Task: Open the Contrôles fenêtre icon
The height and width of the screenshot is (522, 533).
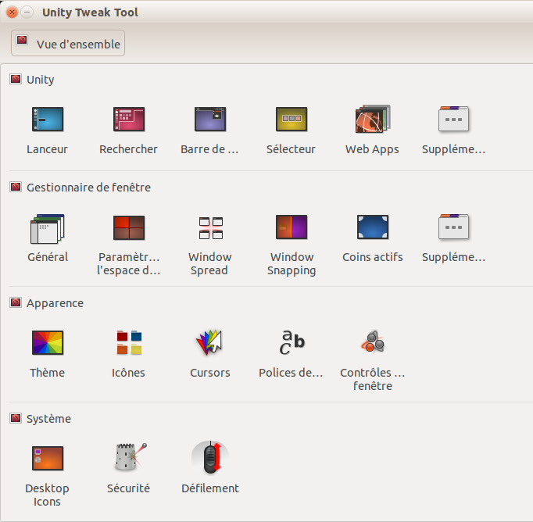Action: coord(373,342)
